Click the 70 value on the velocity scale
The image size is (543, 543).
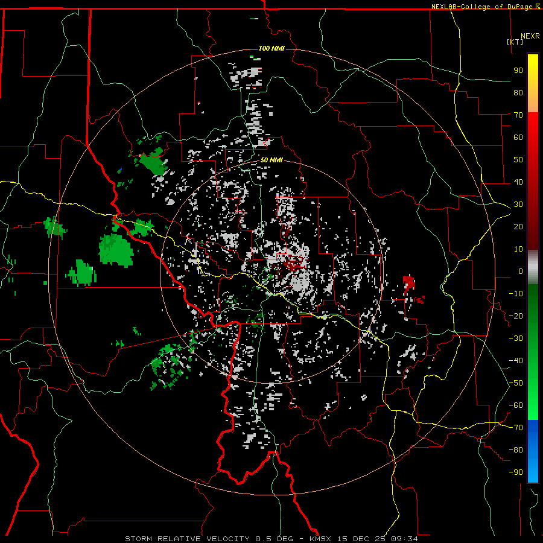(x=518, y=115)
